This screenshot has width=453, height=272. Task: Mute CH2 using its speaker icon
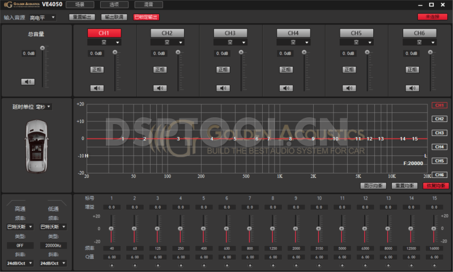[x=160, y=88]
